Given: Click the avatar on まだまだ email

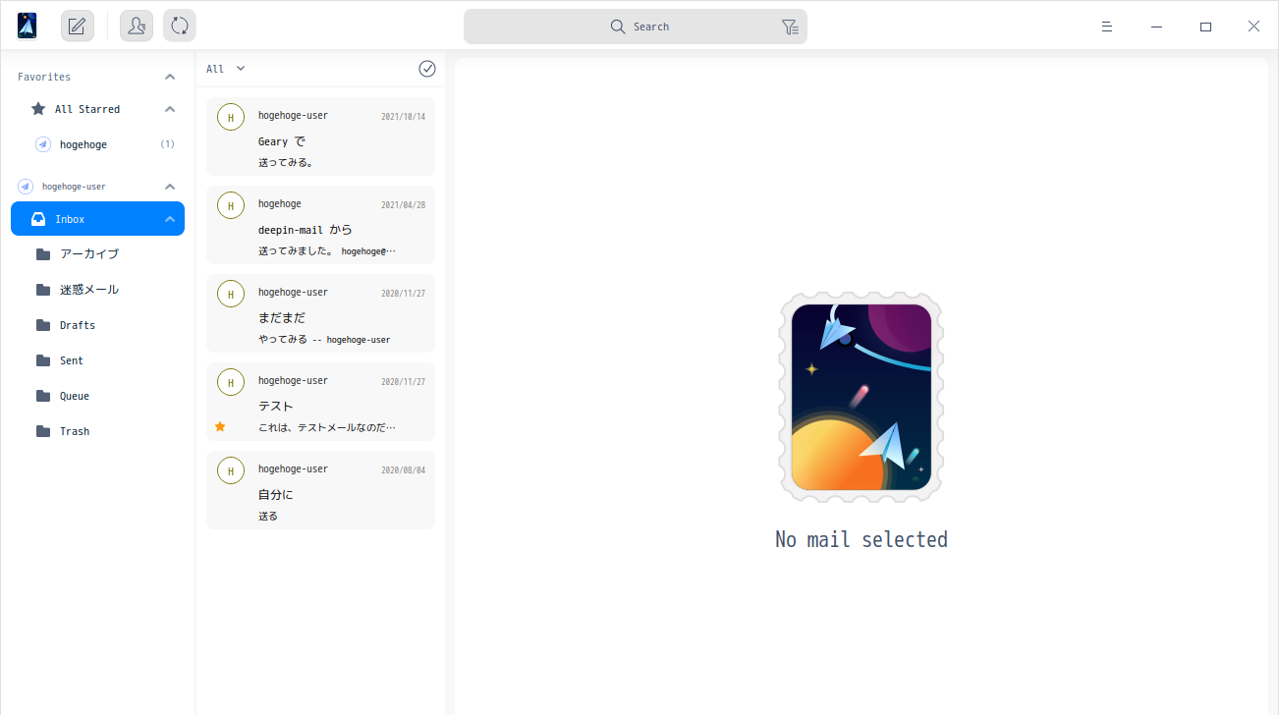Looking at the screenshot, I should tap(231, 294).
